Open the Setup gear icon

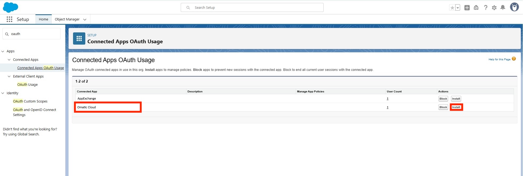coord(494,8)
